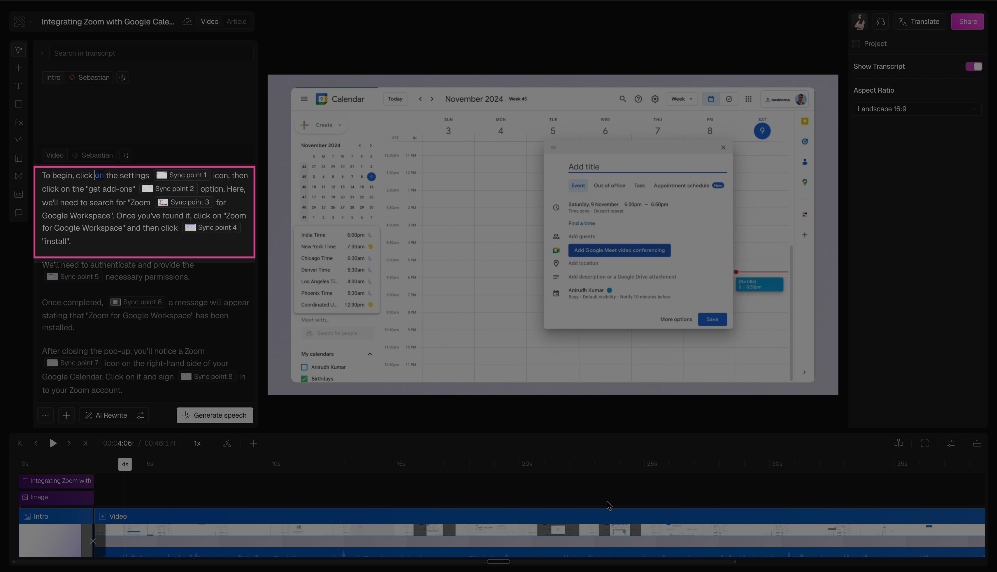Click the add section plus below transcript

pos(66,415)
